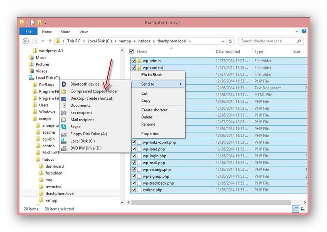This screenshot has height=232, width=327.
Task: Select Properties in the context menu
Action: click(150, 133)
